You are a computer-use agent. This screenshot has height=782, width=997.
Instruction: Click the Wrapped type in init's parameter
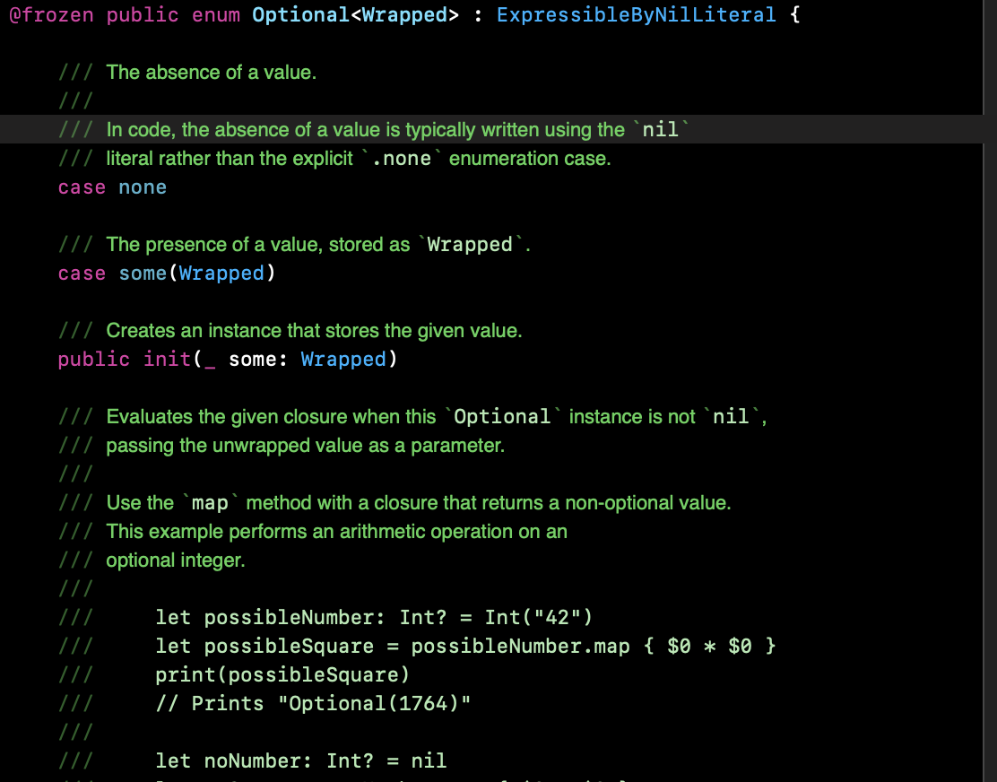(x=345, y=359)
